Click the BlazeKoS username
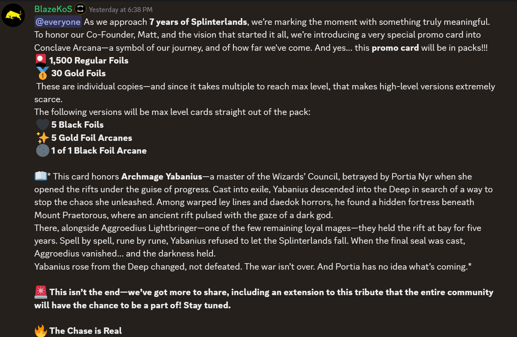This screenshot has width=517, height=337. click(53, 9)
